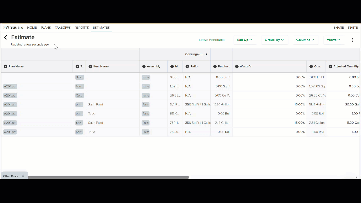Image resolution: width=361 pixels, height=203 pixels.
Task: Expand the Coverage column group chevron
Action: pos(206,54)
